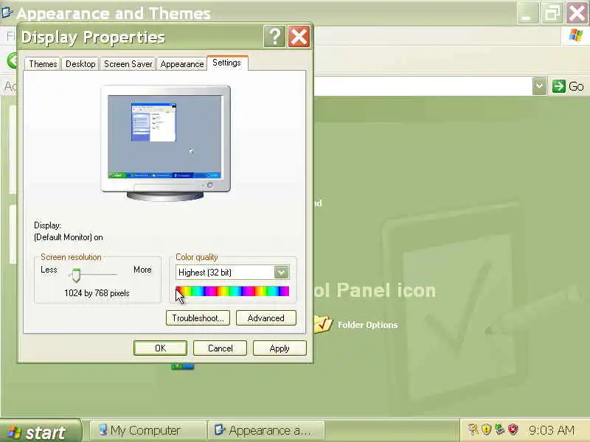Restore down the Appearance and Themes window
The image size is (590, 442).
[x=552, y=13]
